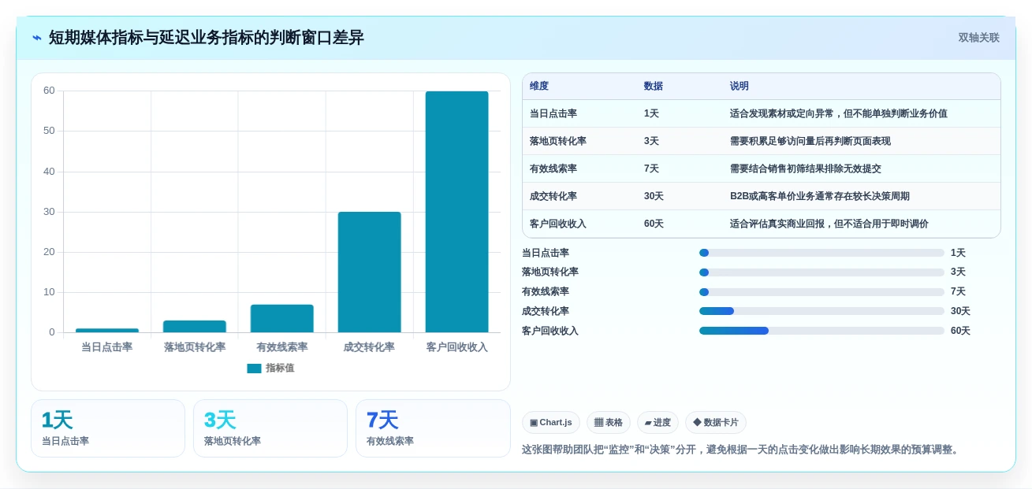Select the 数据卡片 tag chip
The width and height of the screenshot is (1032, 489).
pyautogui.click(x=716, y=423)
